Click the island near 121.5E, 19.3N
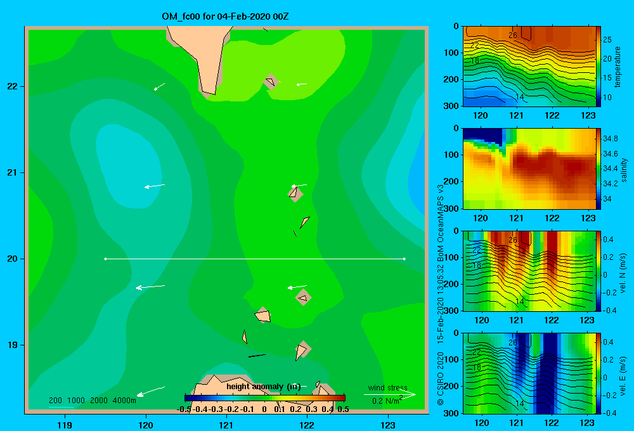Image resolution: width=634 pixels, height=431 pixels. (263, 316)
